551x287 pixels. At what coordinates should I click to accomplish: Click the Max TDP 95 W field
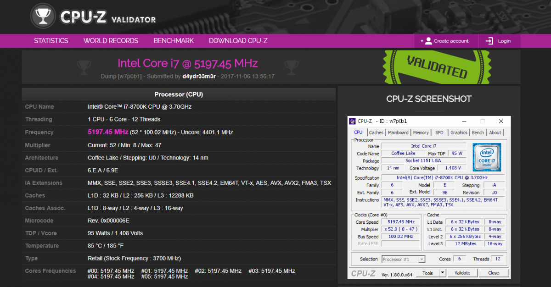457,154
